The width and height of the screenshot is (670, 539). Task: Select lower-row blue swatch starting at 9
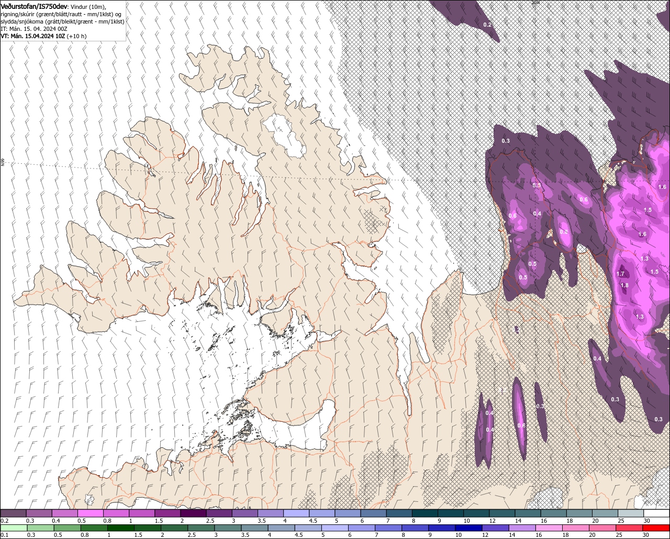[x=442, y=528]
